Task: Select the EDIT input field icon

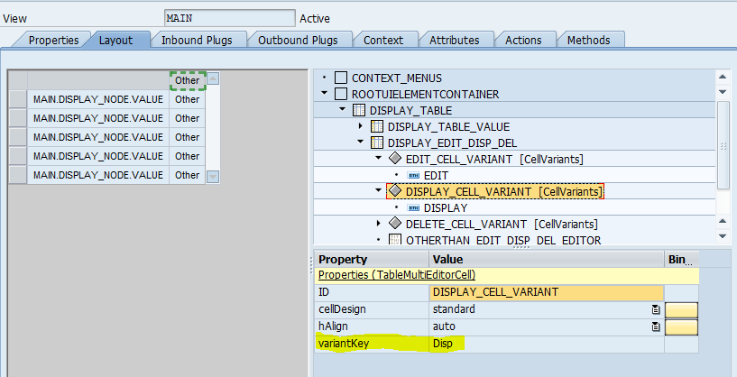Action: [414, 176]
